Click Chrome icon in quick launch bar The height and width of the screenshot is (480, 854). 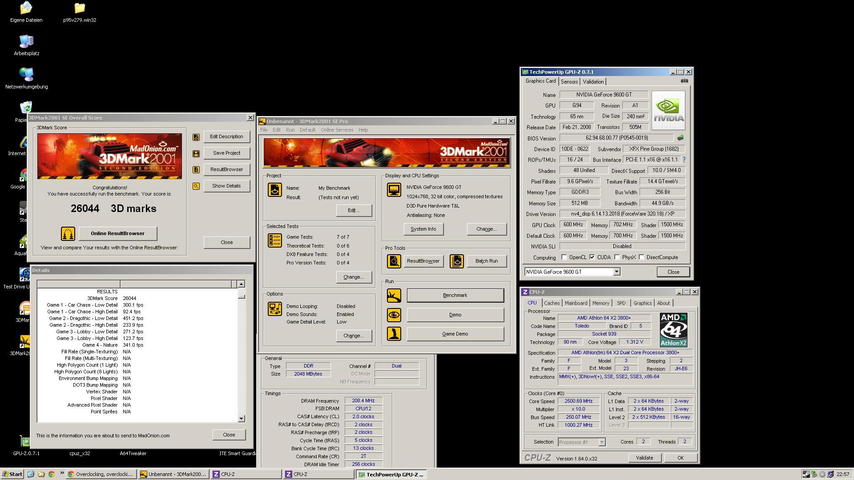point(51,474)
